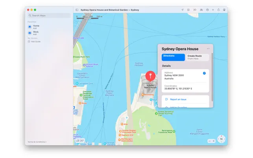Click the plus add icon in toolbar

(x=213, y=10)
